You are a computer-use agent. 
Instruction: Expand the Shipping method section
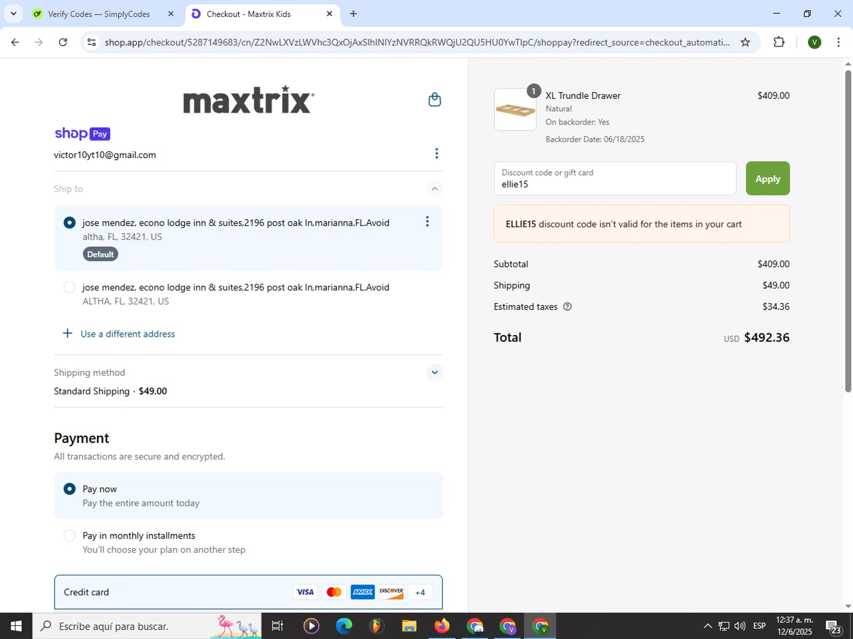pos(434,373)
